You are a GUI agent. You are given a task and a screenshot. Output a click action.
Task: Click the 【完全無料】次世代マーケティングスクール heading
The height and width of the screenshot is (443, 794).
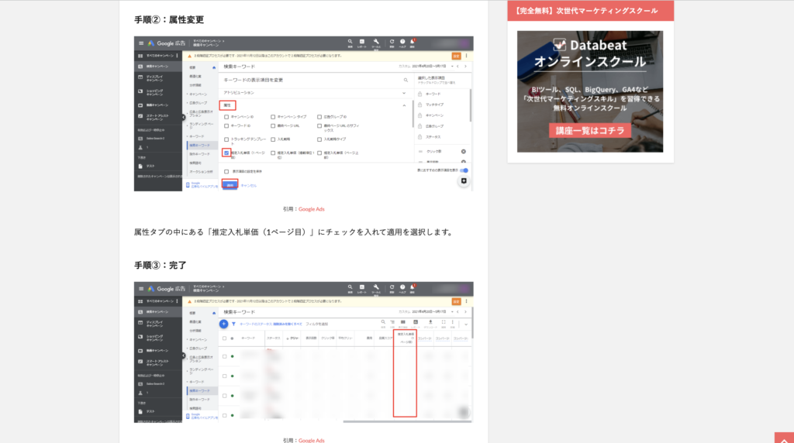(x=586, y=11)
